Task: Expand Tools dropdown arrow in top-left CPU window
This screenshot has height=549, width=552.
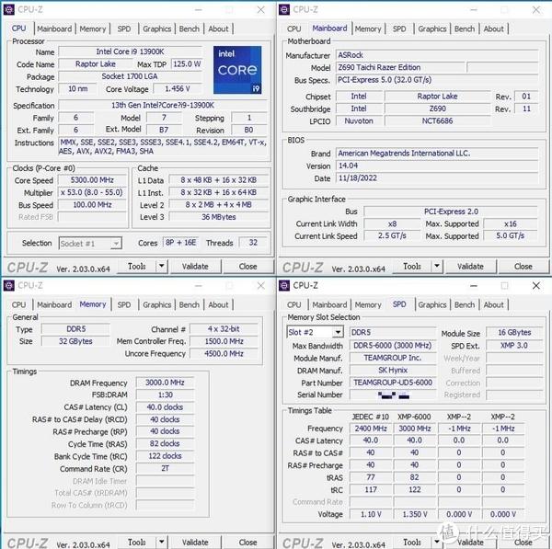Action: (162, 266)
